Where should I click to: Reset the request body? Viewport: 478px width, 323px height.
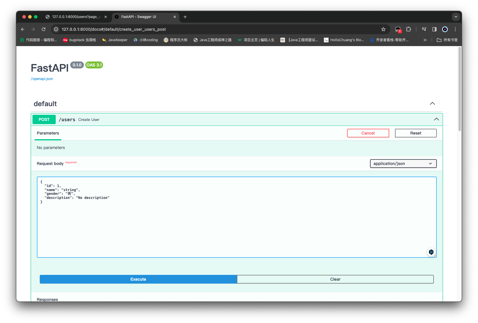pos(416,133)
